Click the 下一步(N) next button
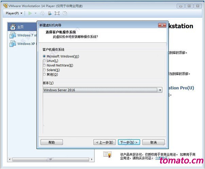 [129, 142]
